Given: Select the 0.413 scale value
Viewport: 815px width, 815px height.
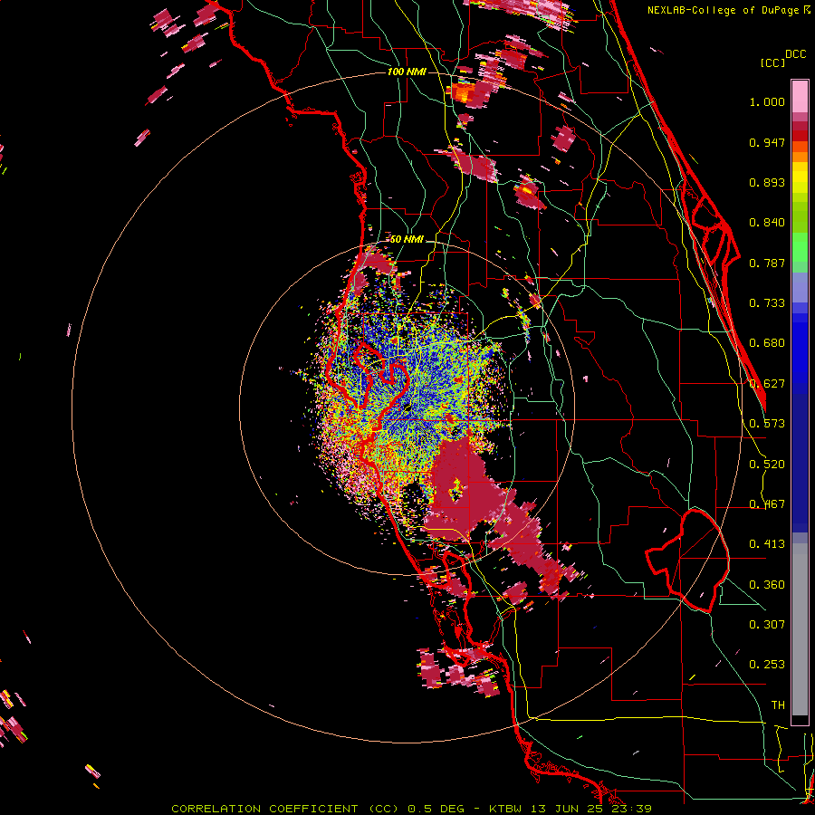Looking at the screenshot, I should click(x=767, y=544).
